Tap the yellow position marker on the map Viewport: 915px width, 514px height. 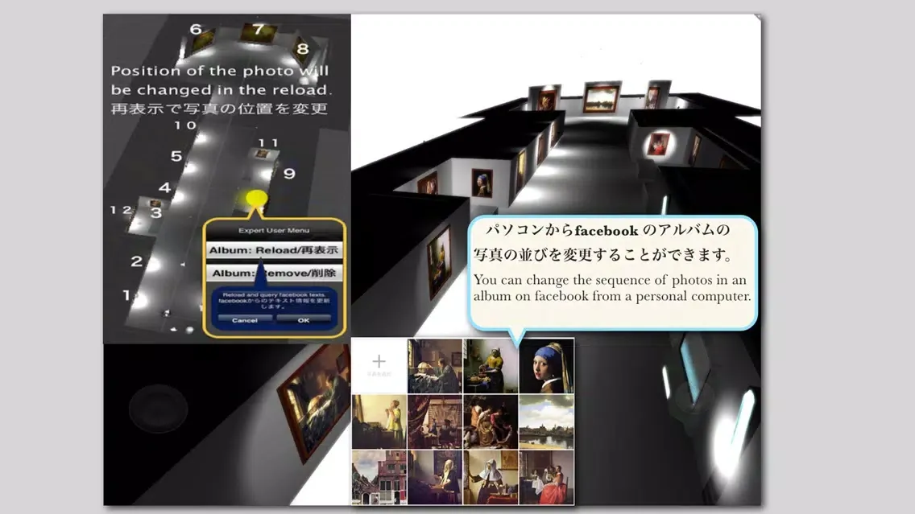pos(256,199)
